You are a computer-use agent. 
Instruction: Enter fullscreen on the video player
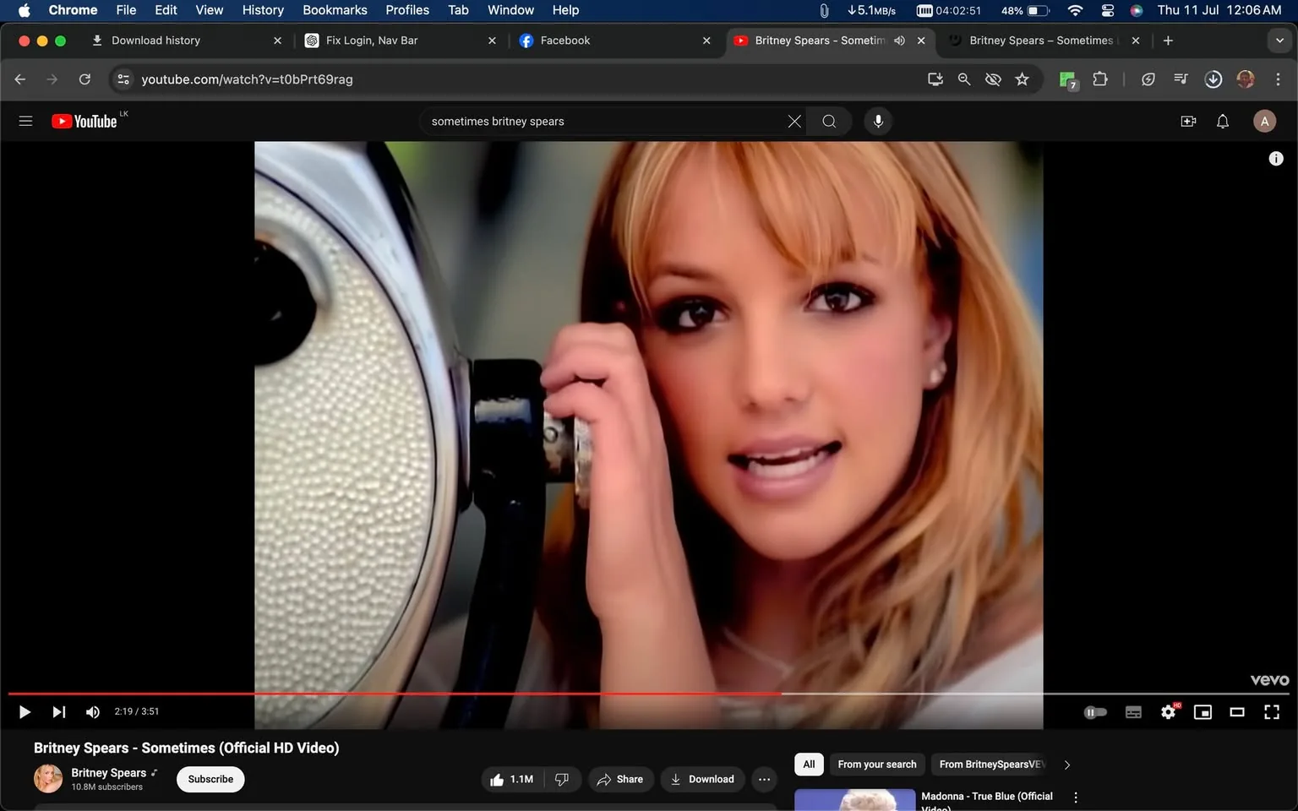pos(1271,711)
